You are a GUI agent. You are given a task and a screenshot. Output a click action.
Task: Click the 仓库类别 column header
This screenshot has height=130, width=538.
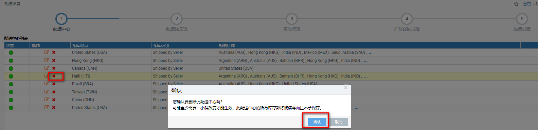pos(184,45)
